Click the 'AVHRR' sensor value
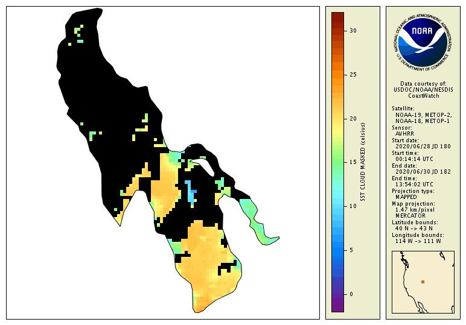This screenshot has height=325, width=466. point(404,134)
